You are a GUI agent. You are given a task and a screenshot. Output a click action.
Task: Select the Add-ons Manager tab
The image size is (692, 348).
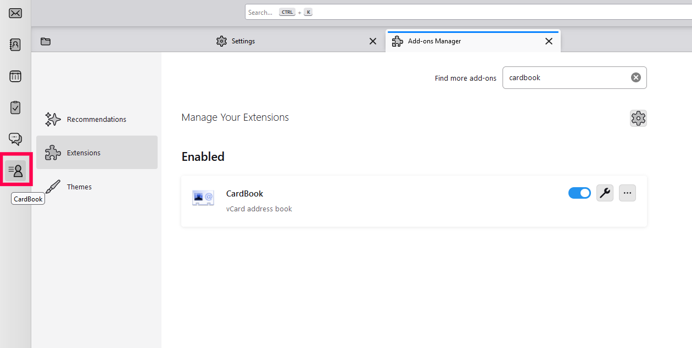[473, 41]
